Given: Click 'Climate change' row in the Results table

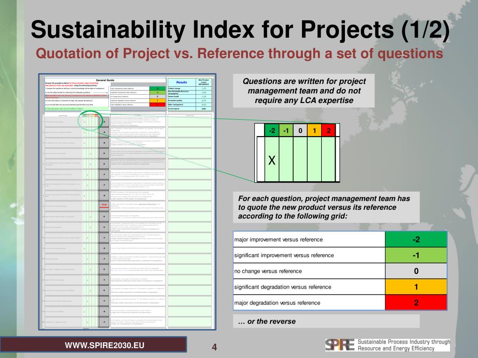Looking at the screenshot, I should coord(190,88).
